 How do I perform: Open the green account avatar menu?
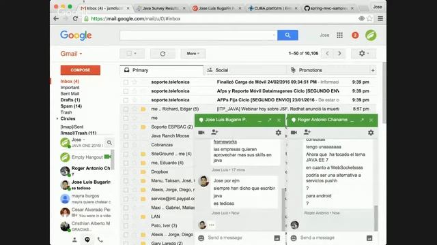point(371,35)
